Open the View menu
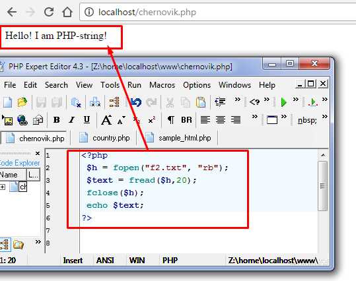This screenshot has width=356, height=281. (x=84, y=85)
